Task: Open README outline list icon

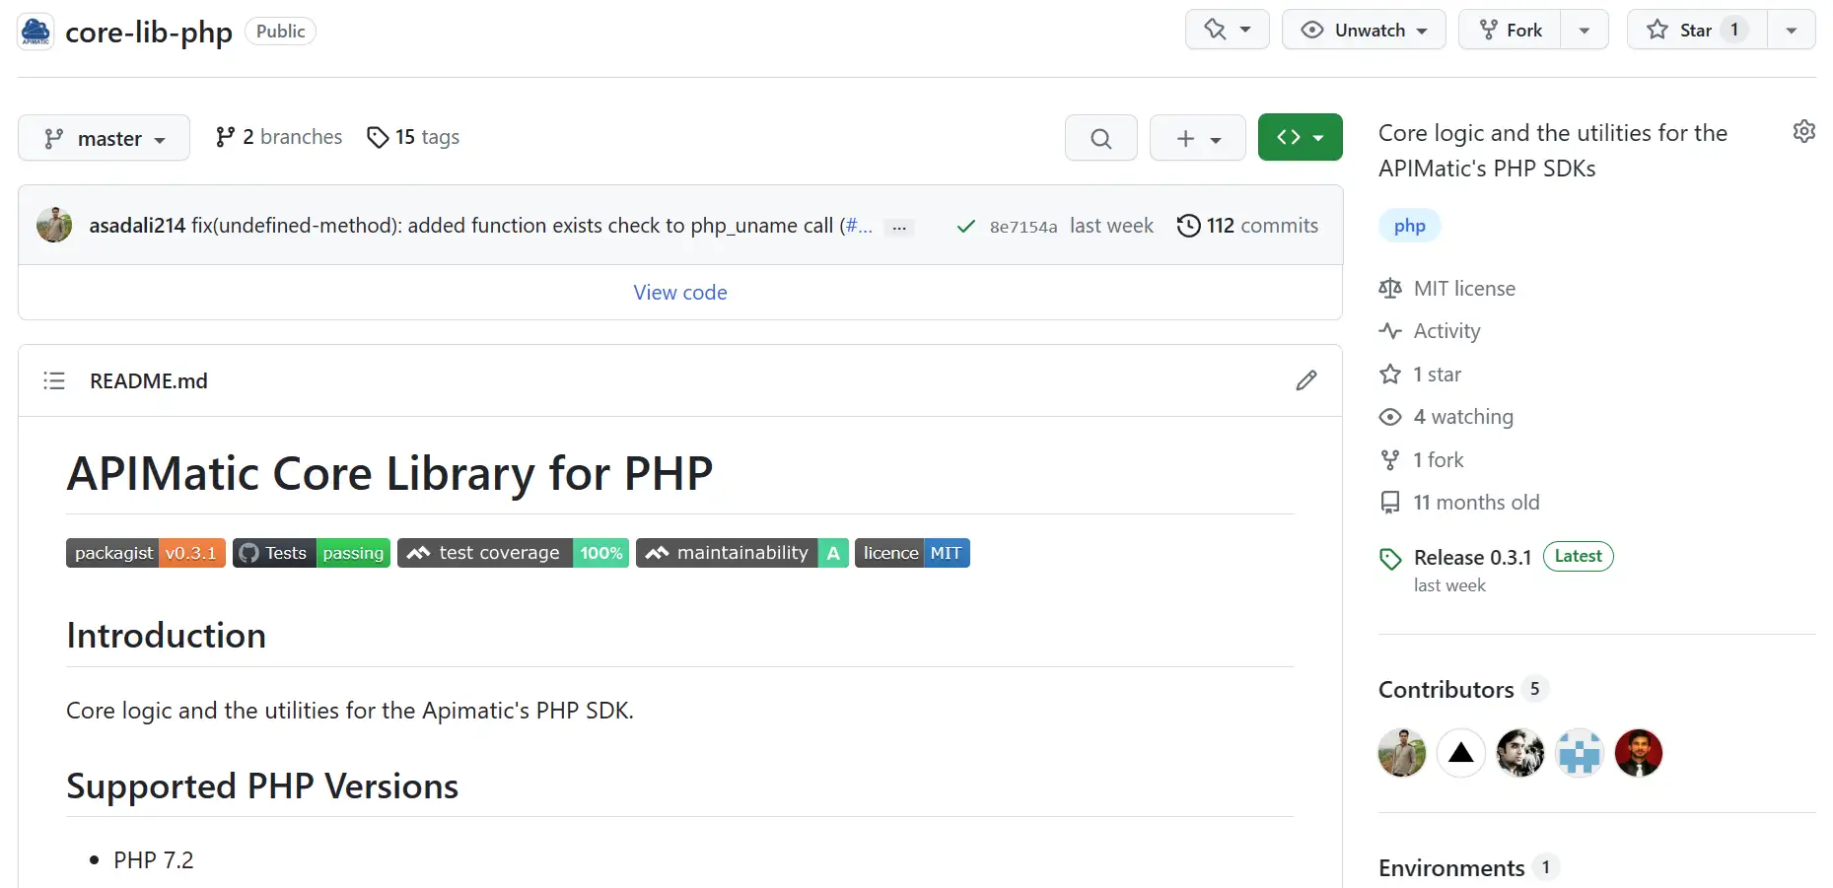Action: tap(54, 380)
